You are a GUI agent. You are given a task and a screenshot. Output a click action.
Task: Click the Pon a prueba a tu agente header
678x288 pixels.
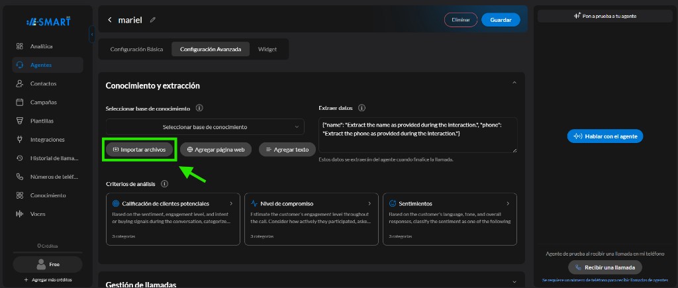pos(605,16)
